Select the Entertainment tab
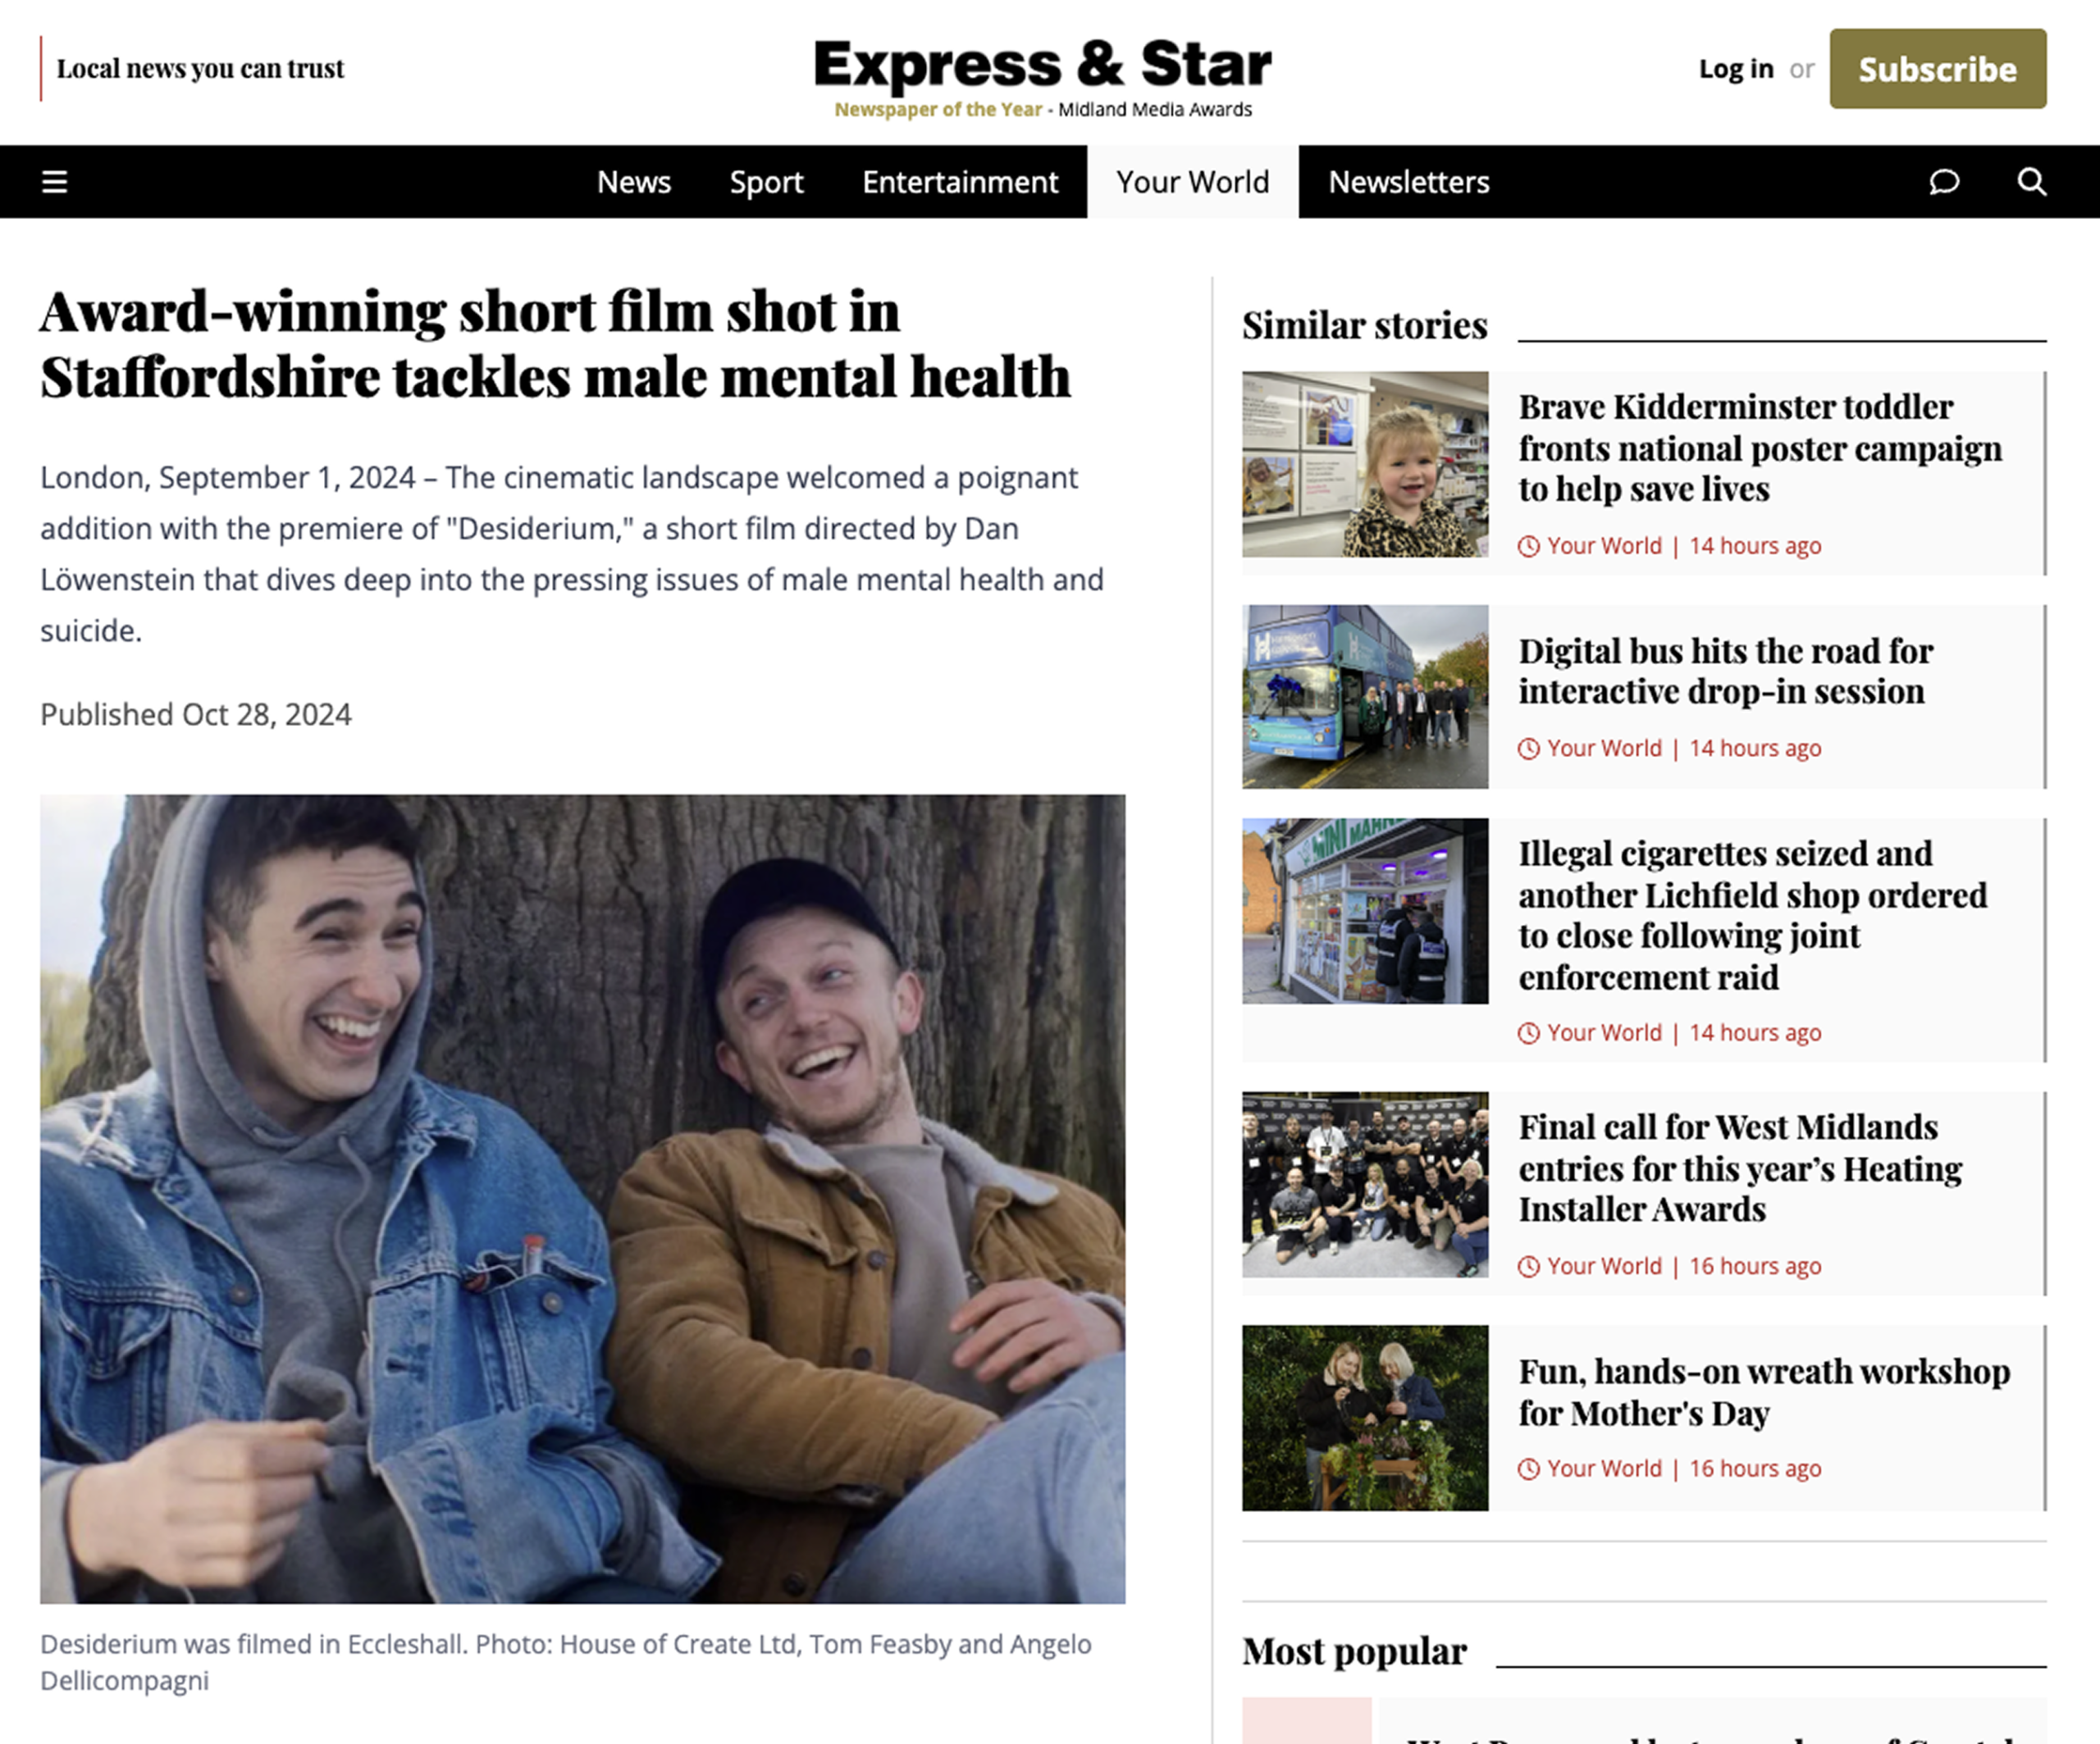 click(x=960, y=182)
